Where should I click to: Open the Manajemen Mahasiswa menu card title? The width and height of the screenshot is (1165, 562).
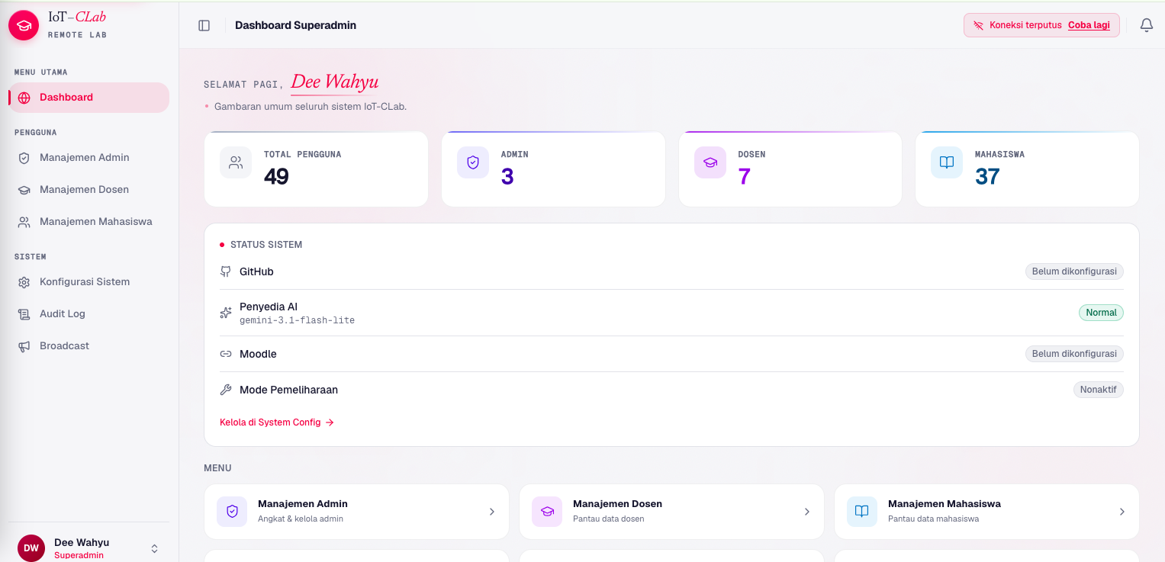[945, 504]
